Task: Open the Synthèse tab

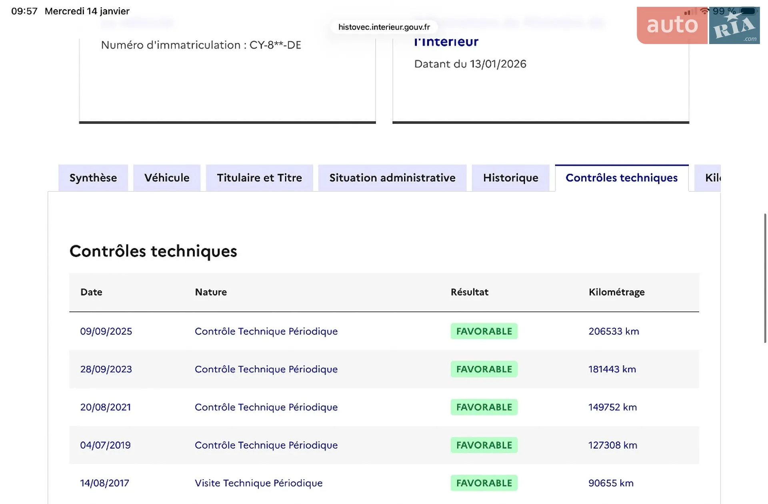Action: [x=93, y=178]
